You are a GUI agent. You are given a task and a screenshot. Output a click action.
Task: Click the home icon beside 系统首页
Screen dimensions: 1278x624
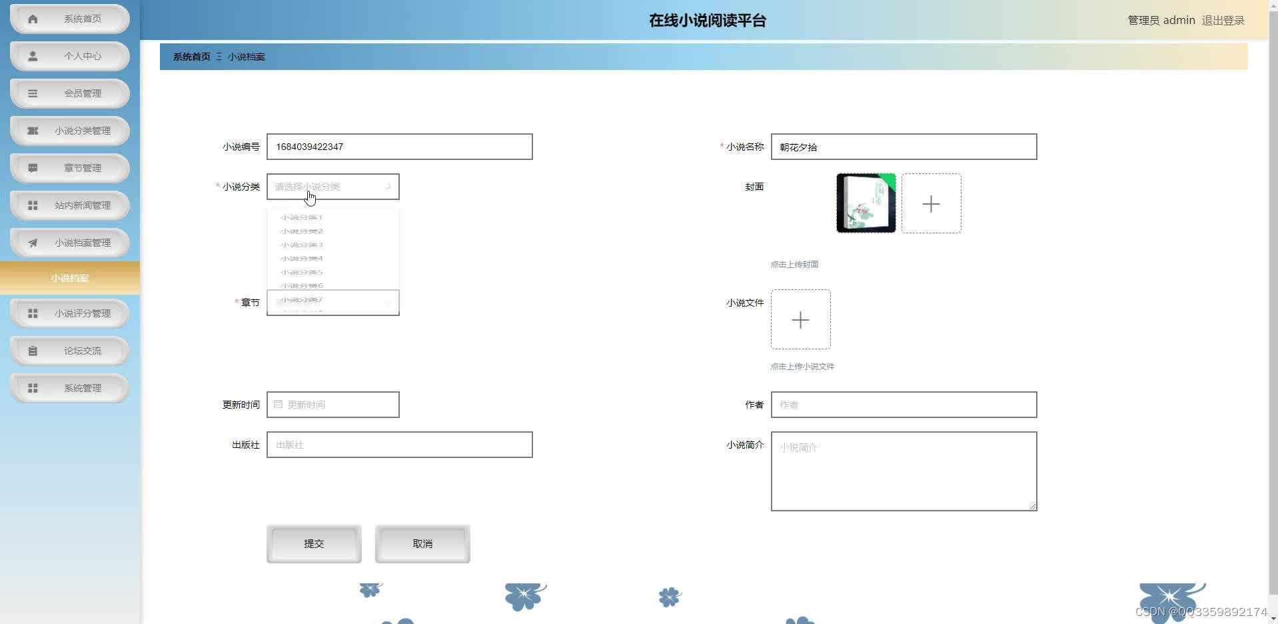pos(33,19)
